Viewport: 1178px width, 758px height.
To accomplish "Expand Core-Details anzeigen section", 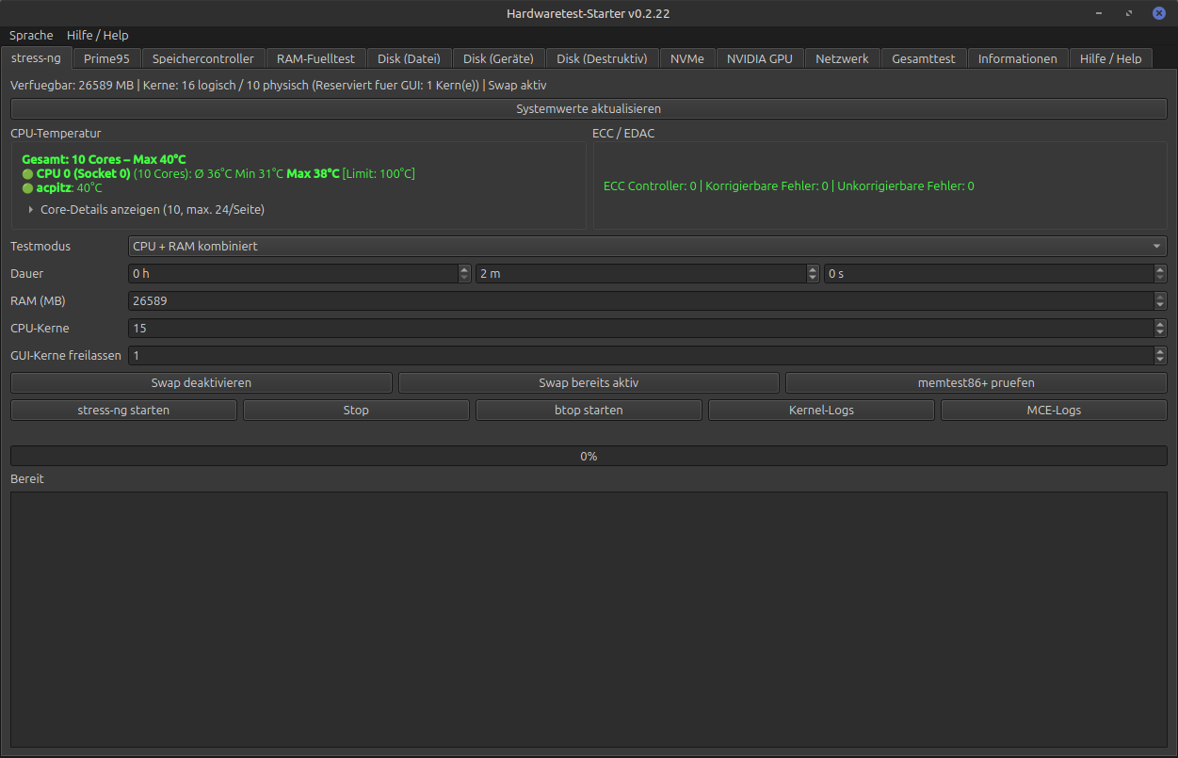I will point(146,210).
